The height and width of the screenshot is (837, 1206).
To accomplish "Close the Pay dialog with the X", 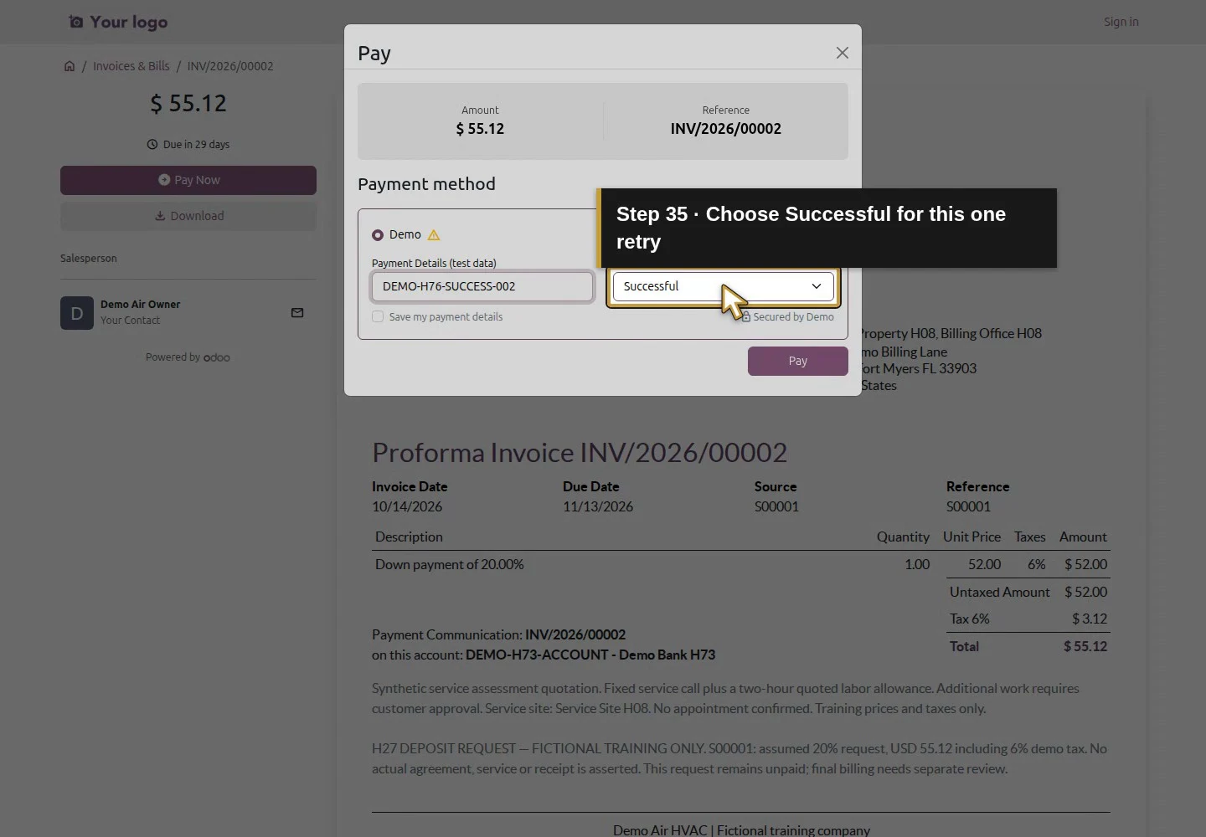I will pos(842,53).
